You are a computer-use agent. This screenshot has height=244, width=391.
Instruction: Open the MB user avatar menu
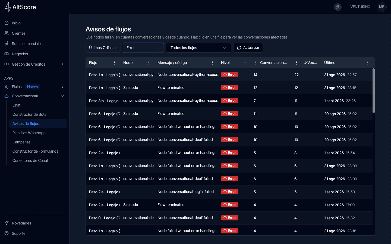[x=381, y=7]
